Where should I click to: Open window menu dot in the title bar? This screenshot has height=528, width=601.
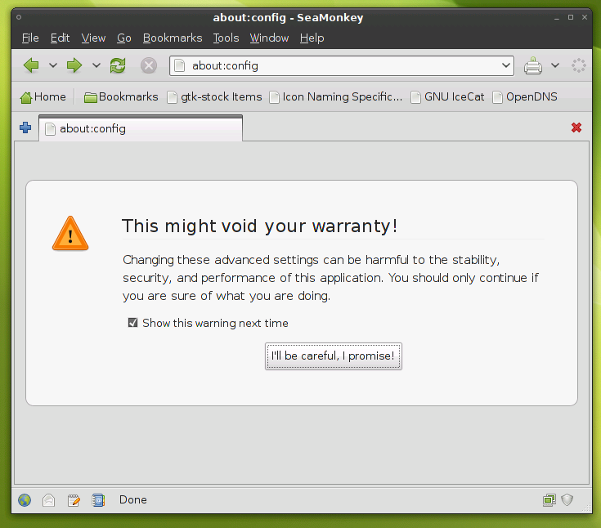pos(19,17)
